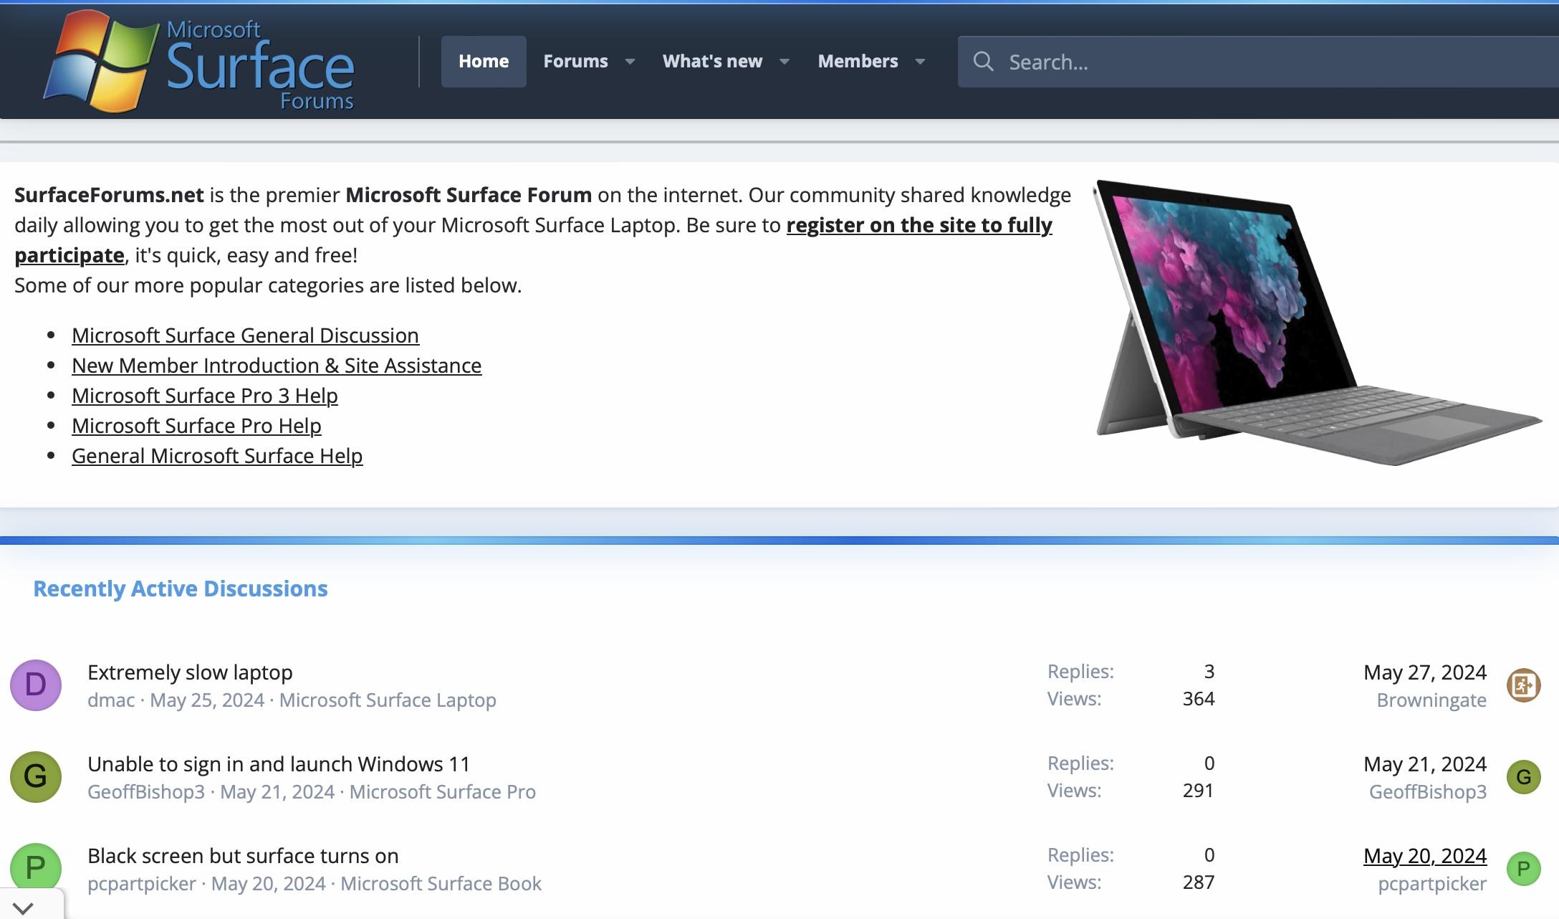Click the Microsoft Surface Forums logo
This screenshot has width=1559, height=919.
[x=199, y=62]
